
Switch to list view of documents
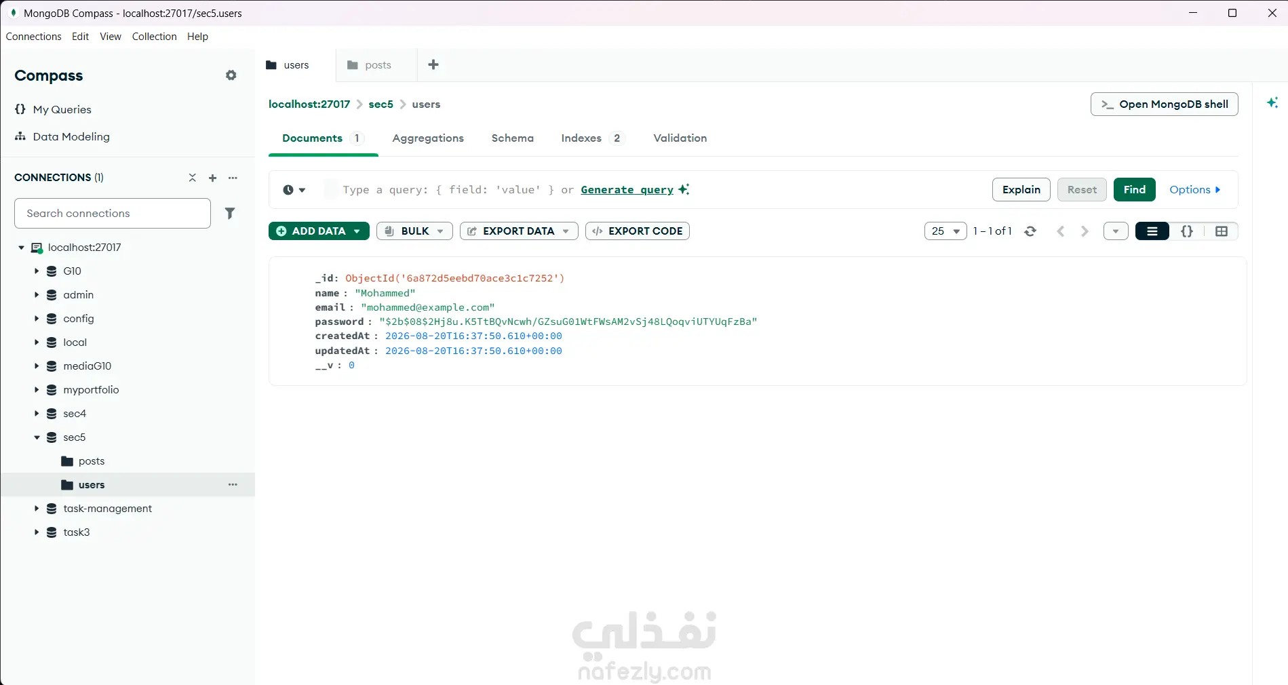coord(1152,231)
